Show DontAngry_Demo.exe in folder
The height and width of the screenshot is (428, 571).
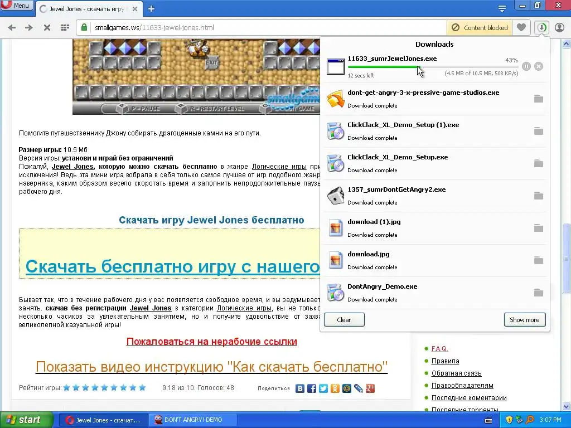coord(538,293)
